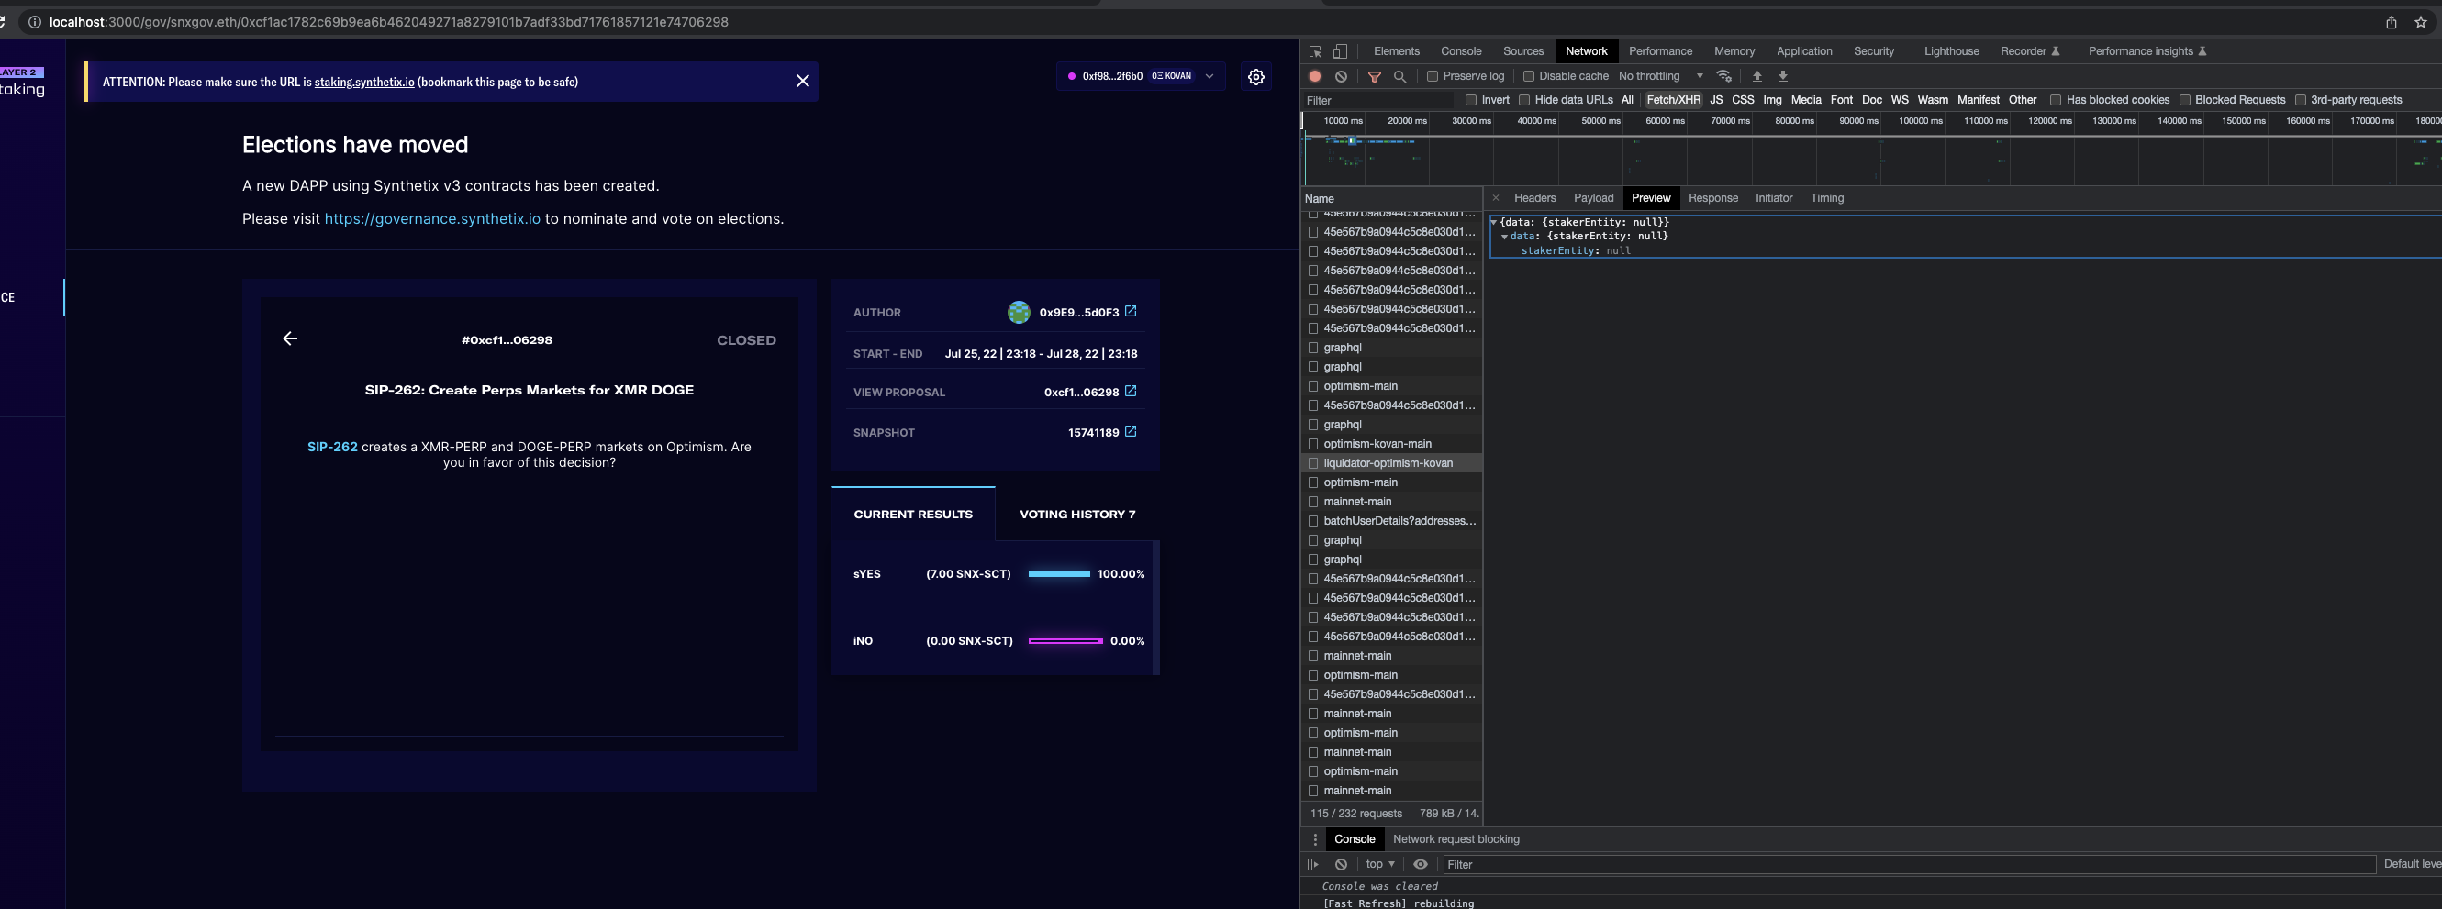The width and height of the screenshot is (2442, 909).
Task: Filter requests by WS type
Action: [1899, 100]
